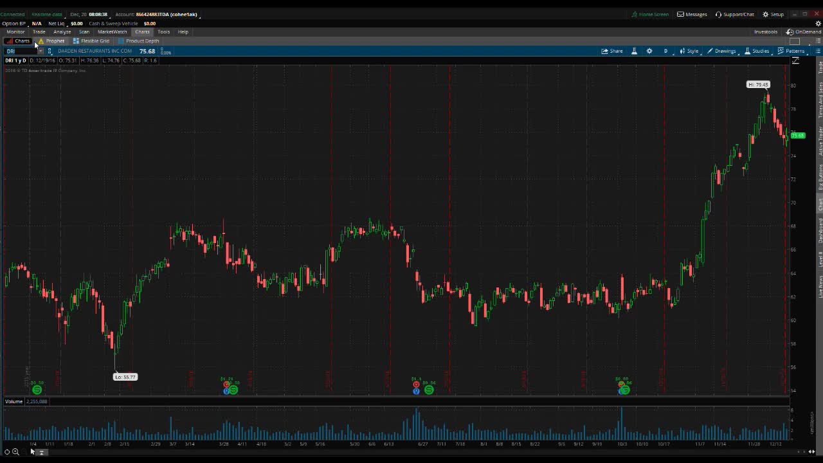This screenshot has height=463, width=823.
Task: Click the Lo: 55.77 price bubble
Action: tap(125, 377)
